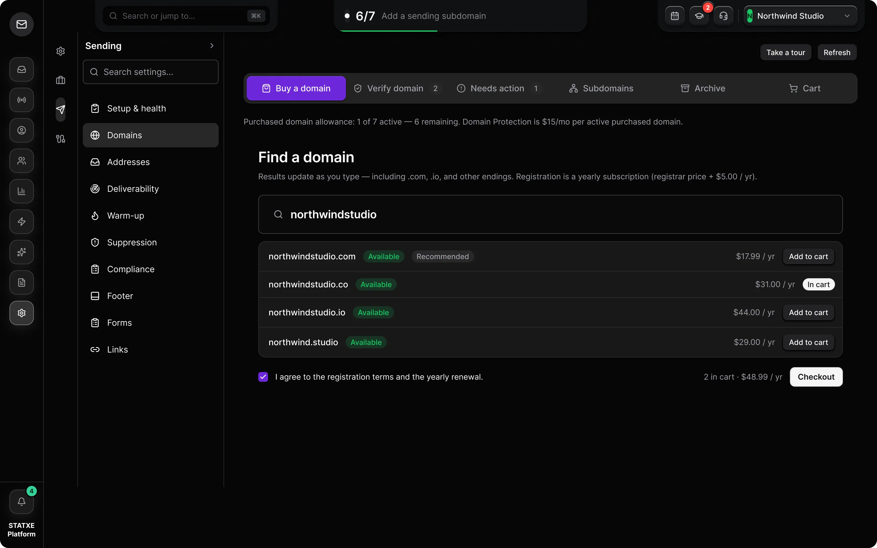Open the Northwind Studio workspace dropdown

800,16
